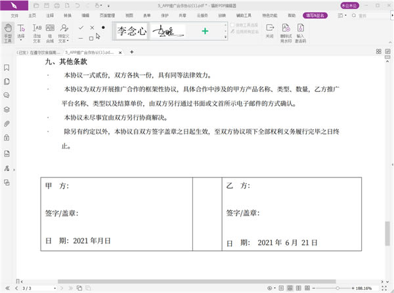
Task: Open the Pages side panel
Action: 7,81
